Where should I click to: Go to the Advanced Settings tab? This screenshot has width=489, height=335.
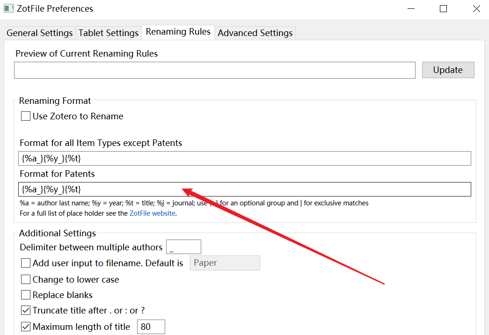[x=255, y=33]
